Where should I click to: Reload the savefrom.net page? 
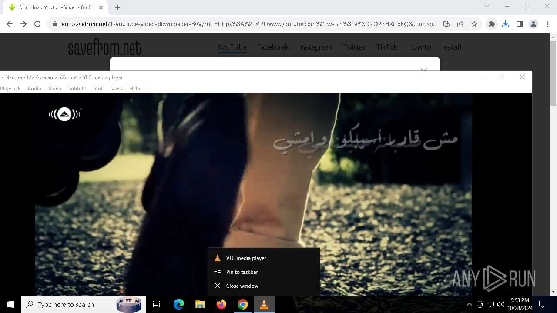[x=37, y=24]
